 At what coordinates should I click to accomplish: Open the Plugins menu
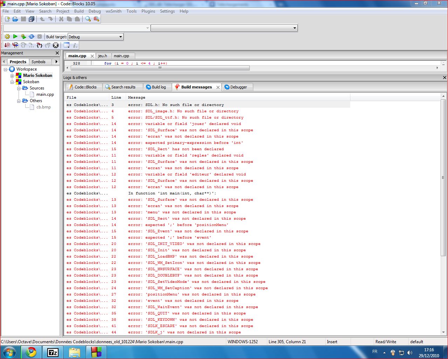click(x=148, y=11)
